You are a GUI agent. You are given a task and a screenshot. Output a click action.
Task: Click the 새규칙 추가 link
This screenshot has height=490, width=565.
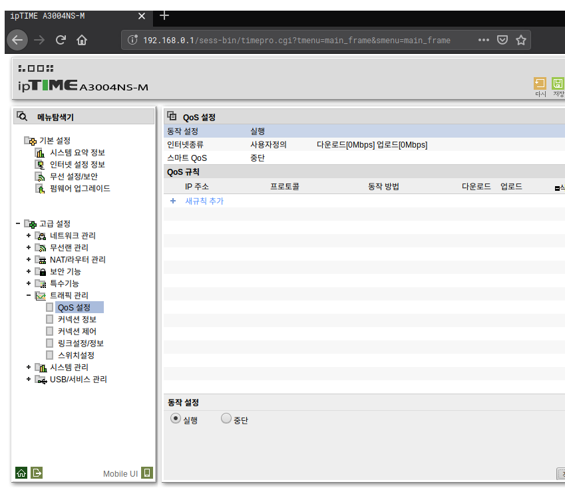(x=204, y=201)
